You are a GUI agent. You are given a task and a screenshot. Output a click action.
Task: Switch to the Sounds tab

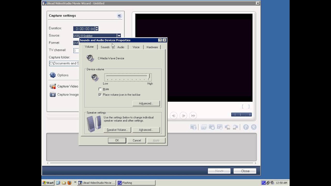[105, 47]
